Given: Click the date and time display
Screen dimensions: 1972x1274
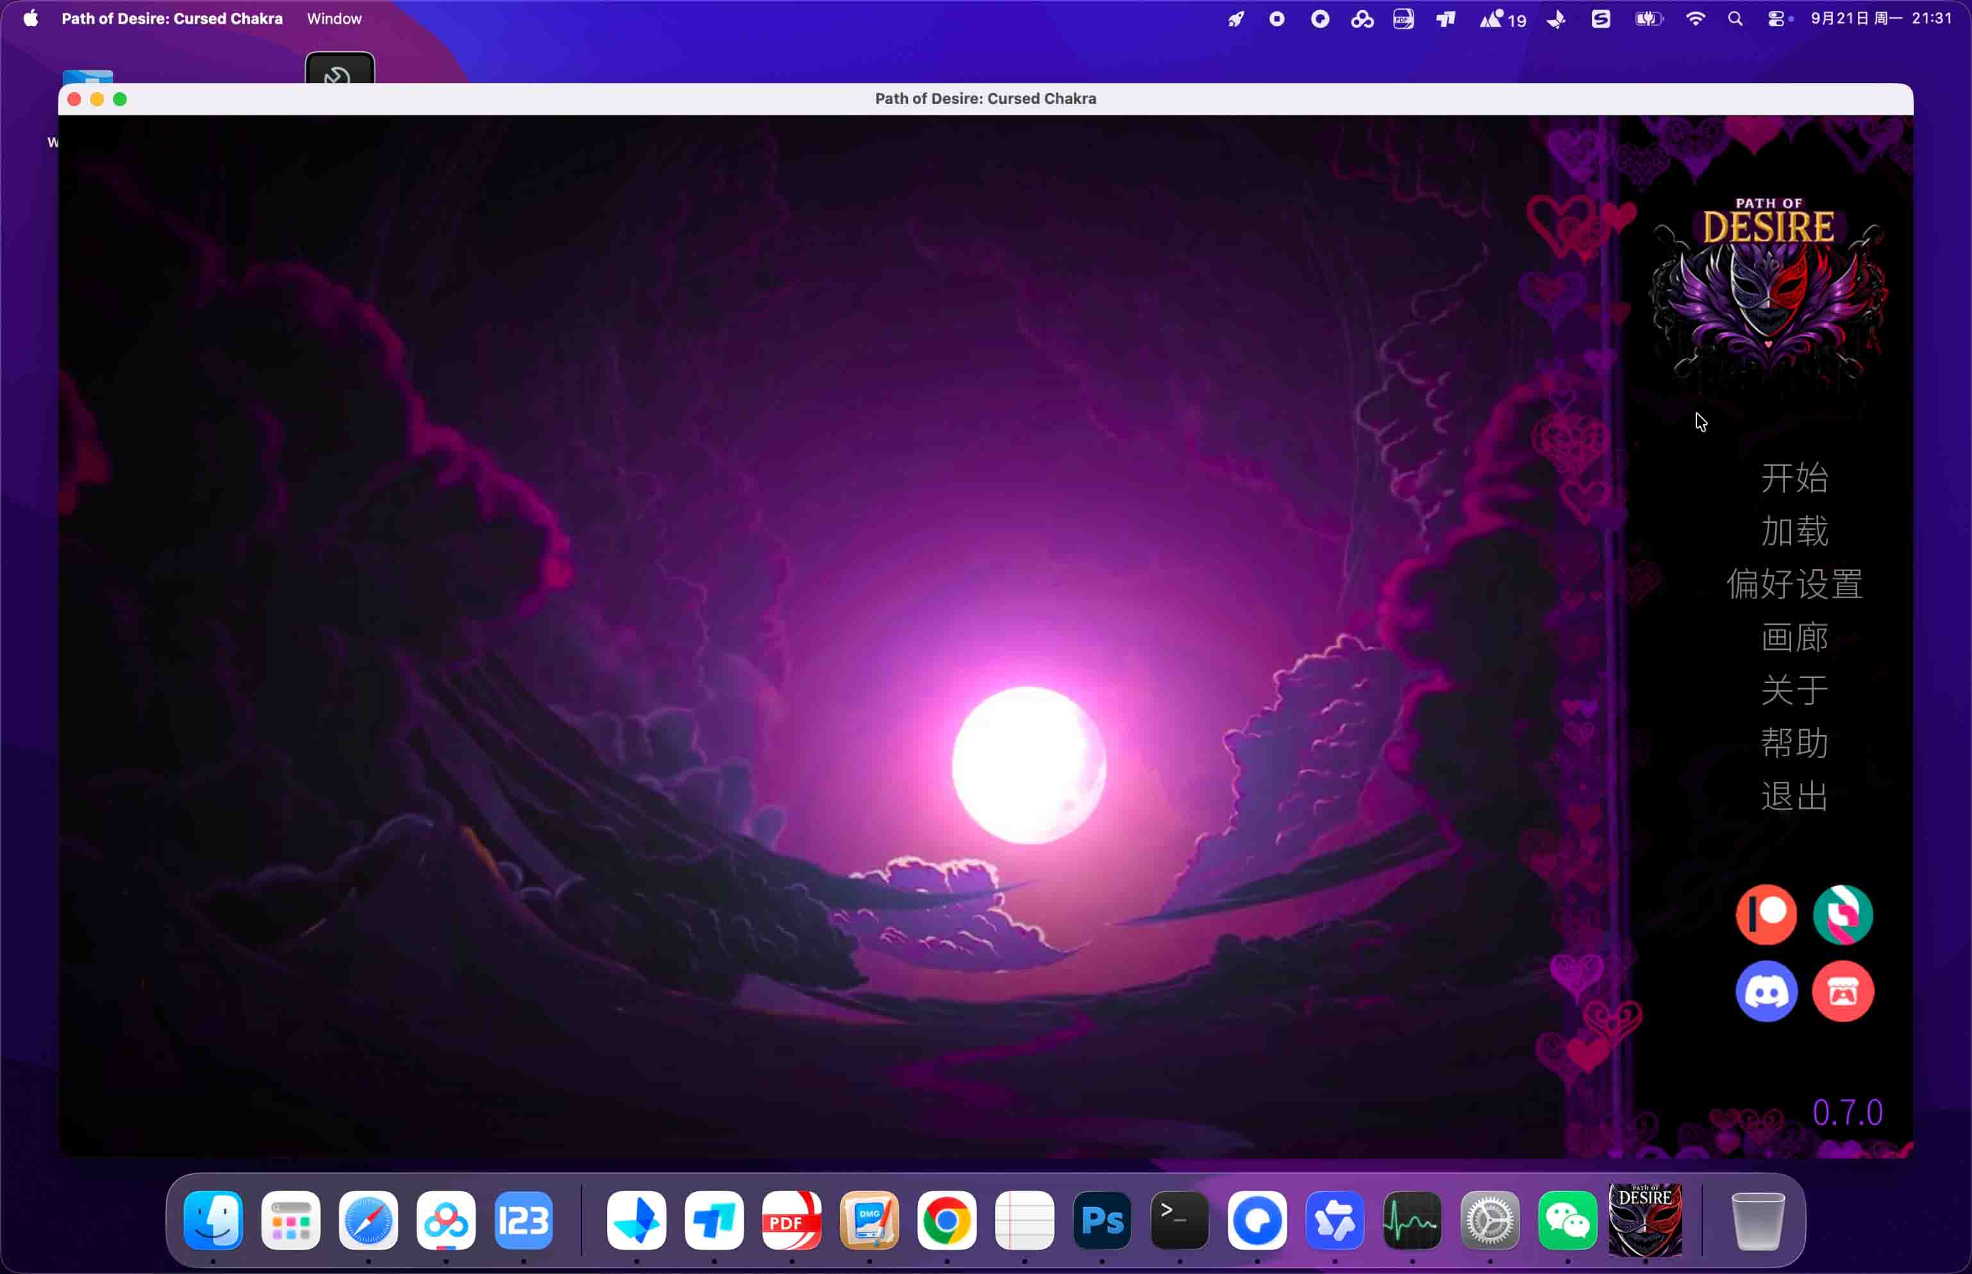Looking at the screenshot, I should tap(1881, 18).
